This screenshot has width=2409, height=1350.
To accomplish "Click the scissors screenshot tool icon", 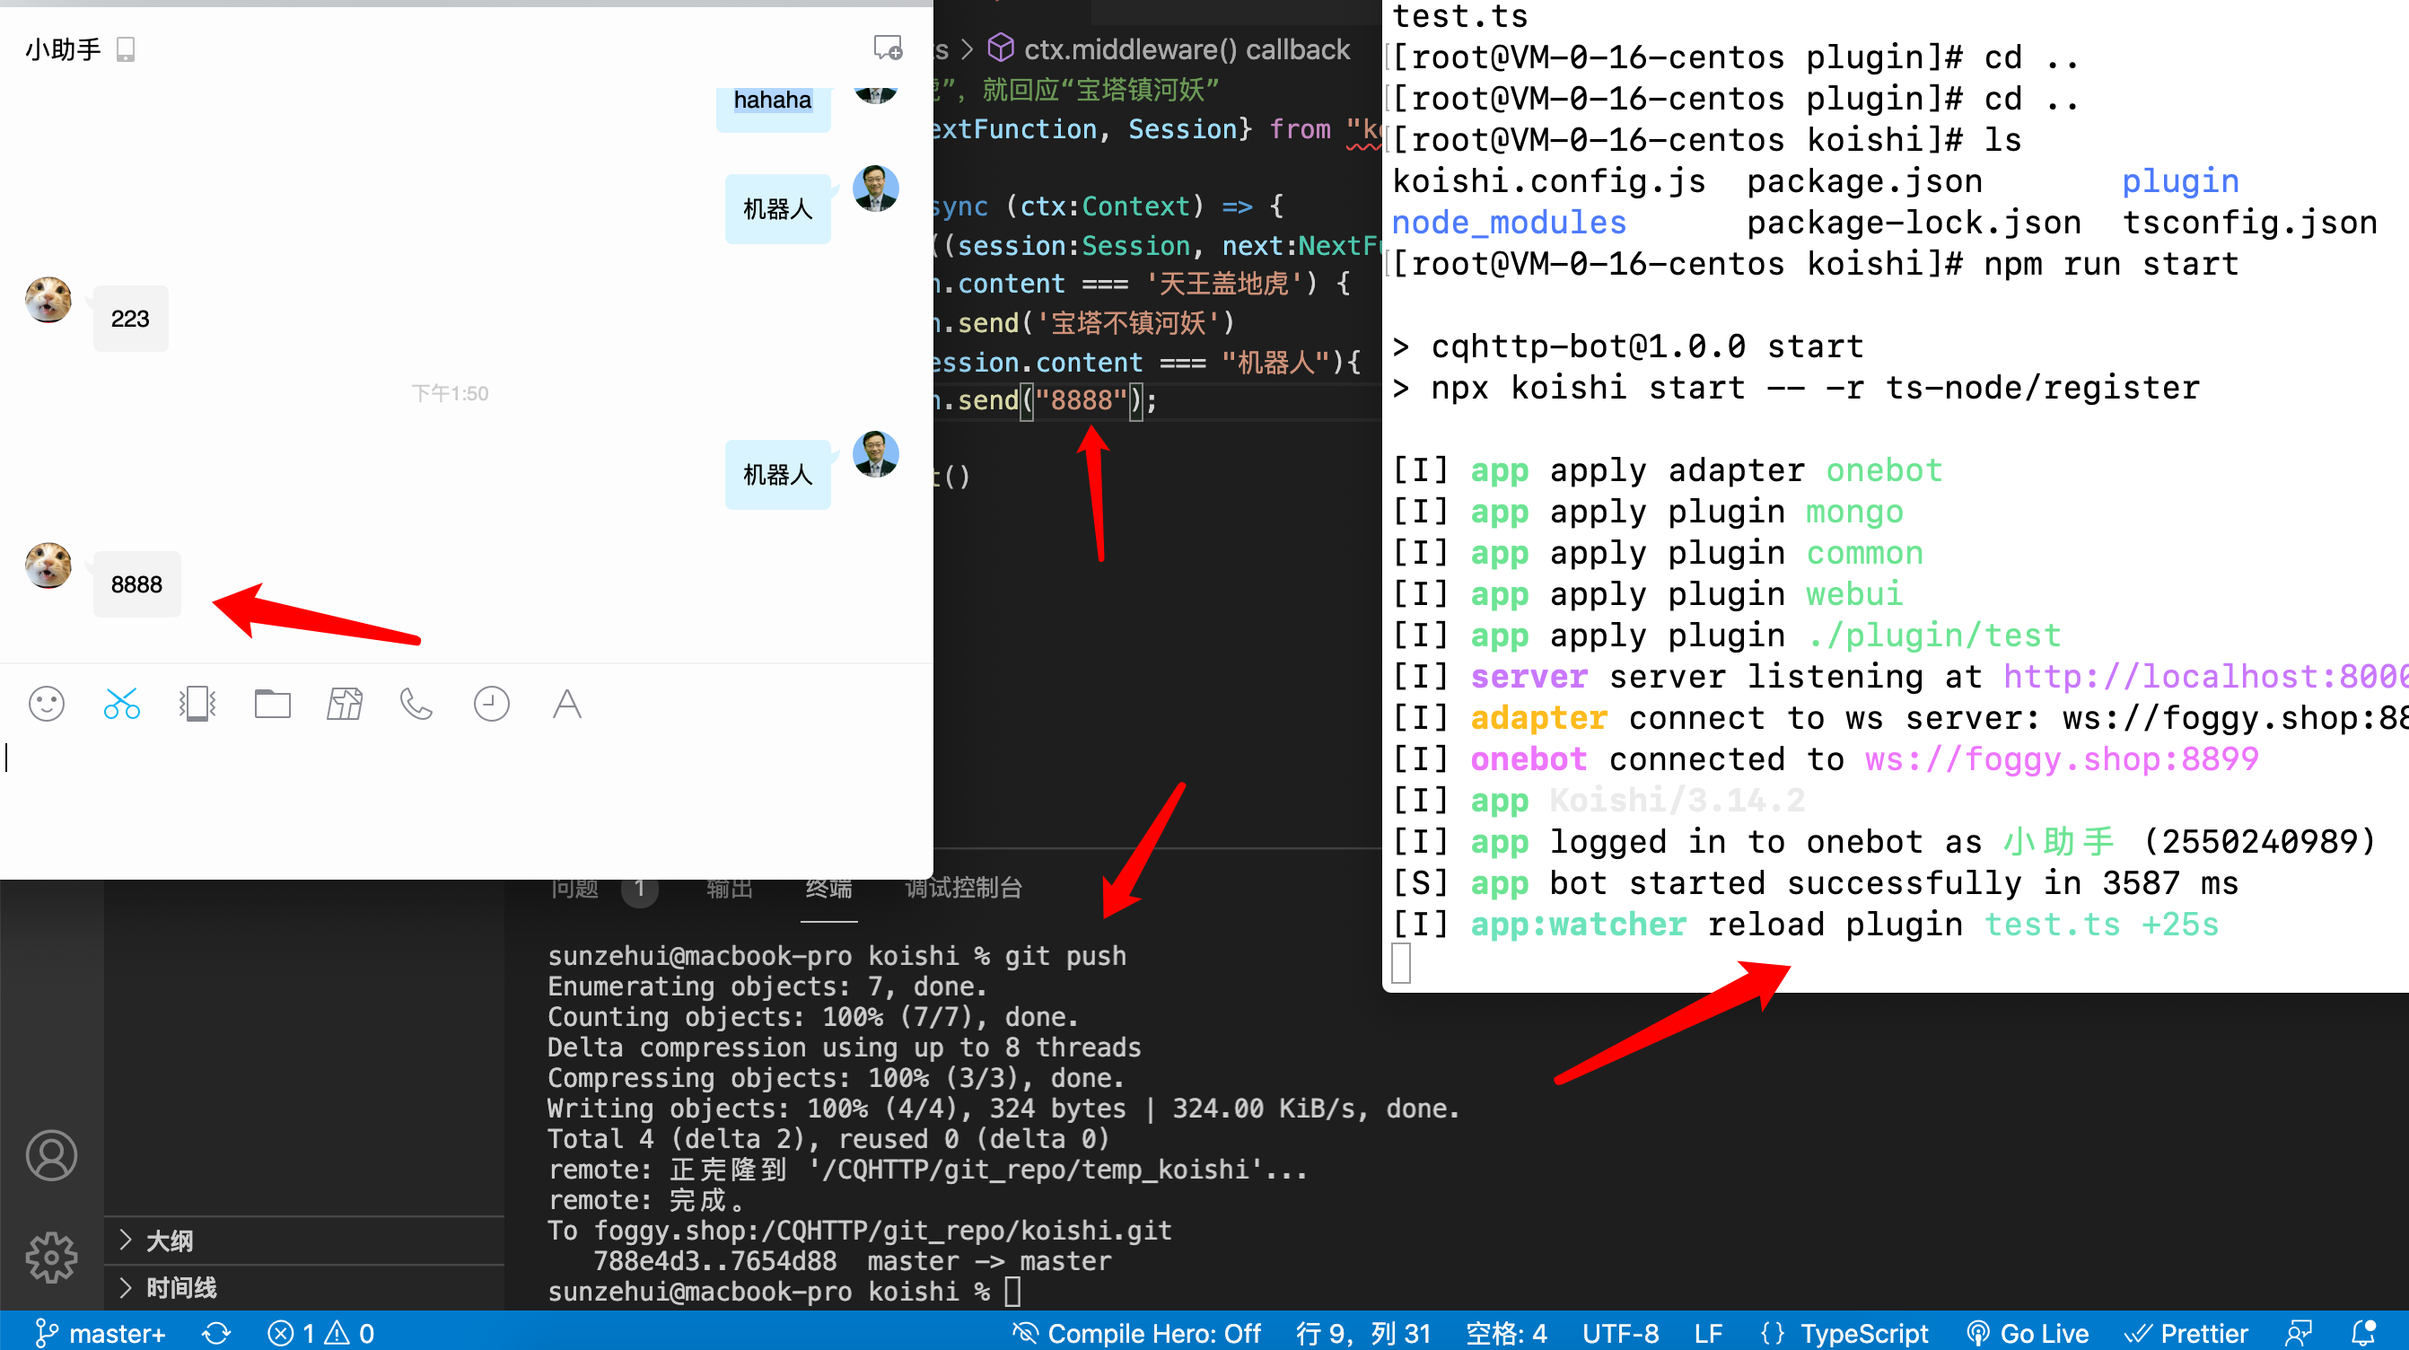I will click(121, 704).
